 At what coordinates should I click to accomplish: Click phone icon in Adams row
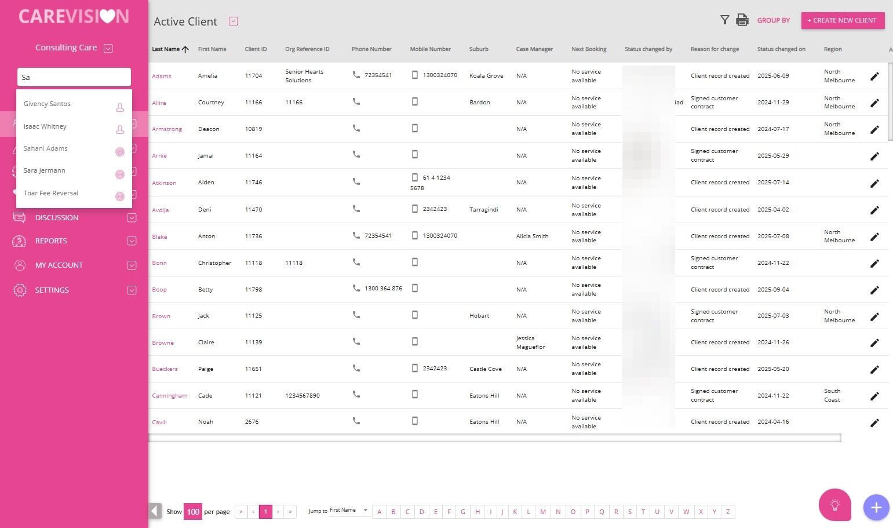click(356, 75)
